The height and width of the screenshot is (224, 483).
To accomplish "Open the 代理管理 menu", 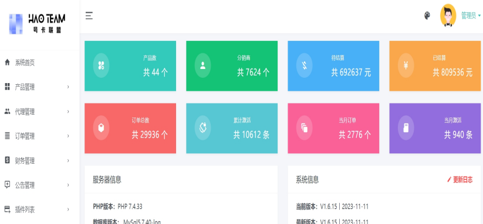I will coord(25,112).
